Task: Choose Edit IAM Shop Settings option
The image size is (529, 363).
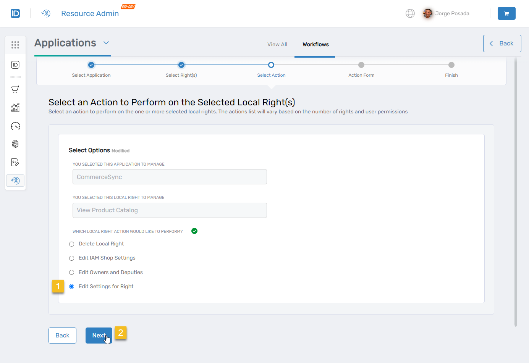Action: 71,258
